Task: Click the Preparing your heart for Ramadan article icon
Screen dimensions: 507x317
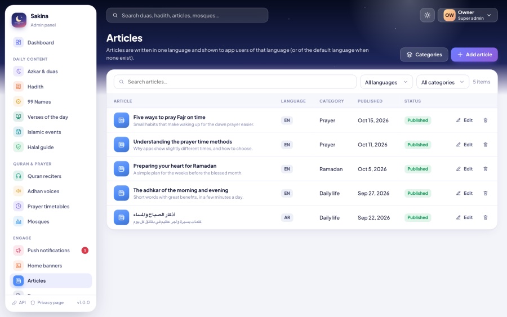Action: (121, 169)
